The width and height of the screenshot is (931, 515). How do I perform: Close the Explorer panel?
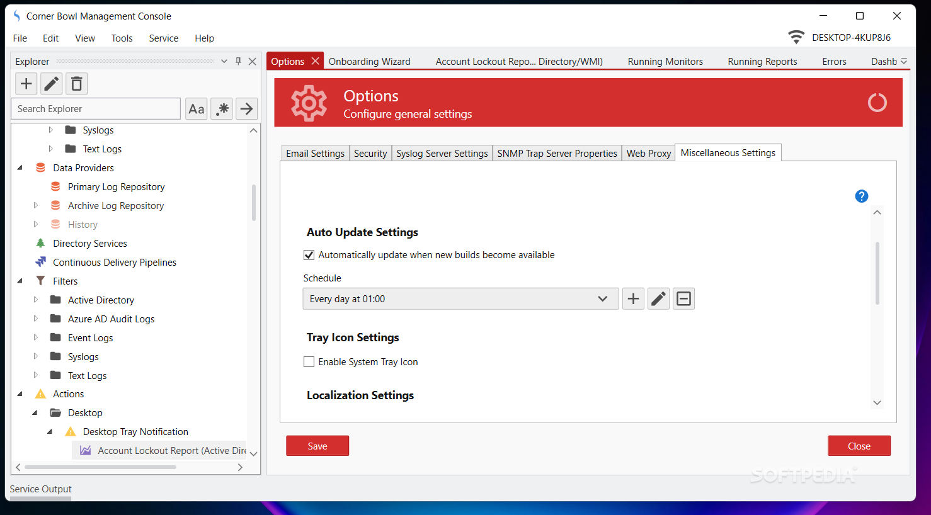pyautogui.click(x=252, y=61)
